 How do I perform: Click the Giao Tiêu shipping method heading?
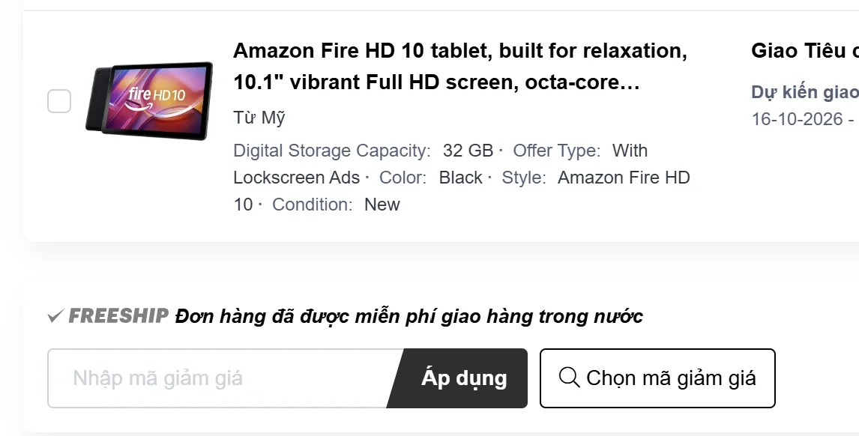pyautogui.click(x=805, y=51)
